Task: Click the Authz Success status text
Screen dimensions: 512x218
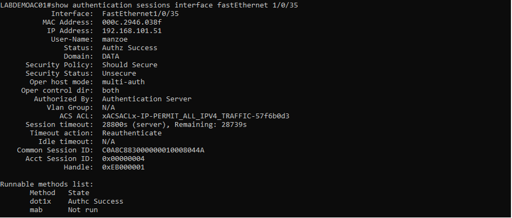Action: 130,48
